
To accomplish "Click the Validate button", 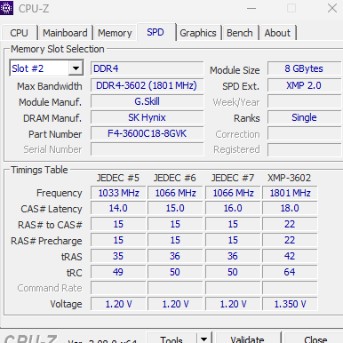I will point(248,339).
